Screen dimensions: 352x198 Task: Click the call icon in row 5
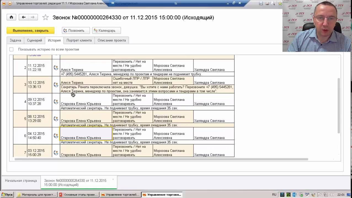(x=56, y=119)
